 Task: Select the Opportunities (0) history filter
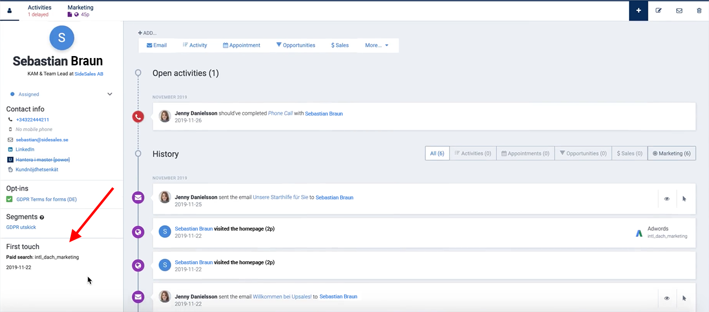tap(583, 153)
